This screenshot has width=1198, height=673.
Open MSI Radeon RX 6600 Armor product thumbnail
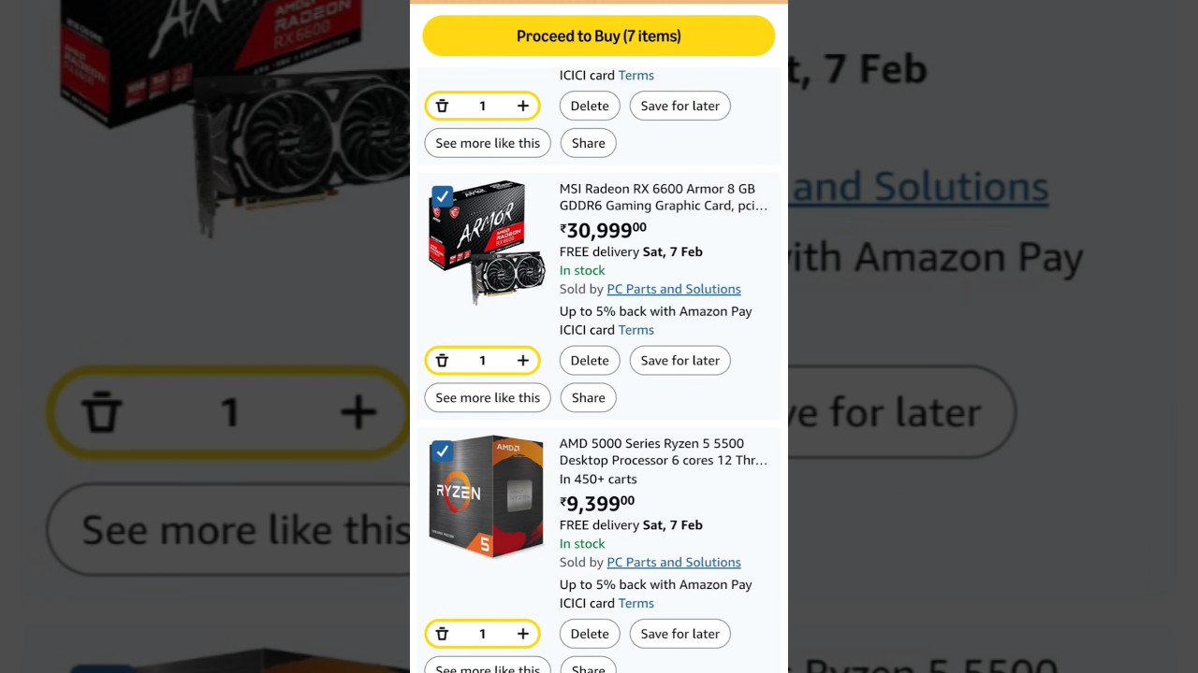point(488,243)
